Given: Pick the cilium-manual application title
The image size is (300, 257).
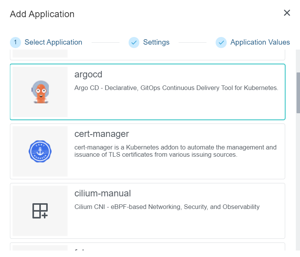Looking at the screenshot, I should point(102,193).
